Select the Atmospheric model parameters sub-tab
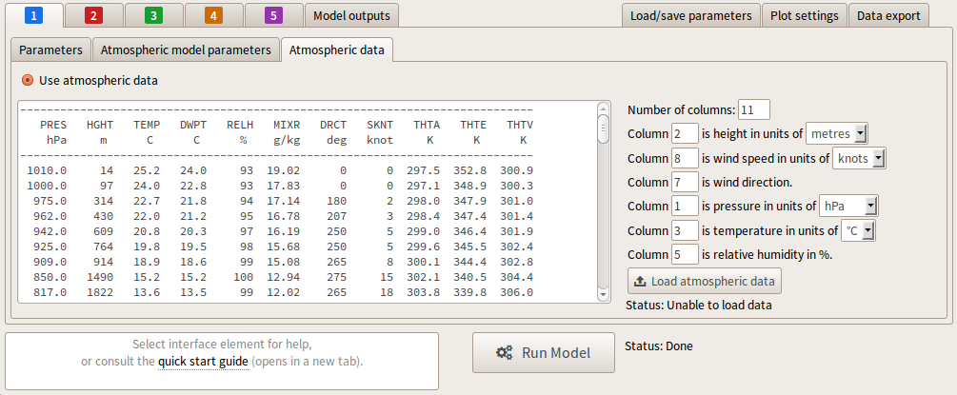 (186, 50)
